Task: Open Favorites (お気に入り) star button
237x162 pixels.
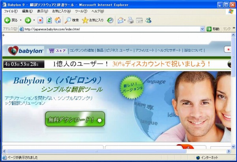Action: click(92, 20)
